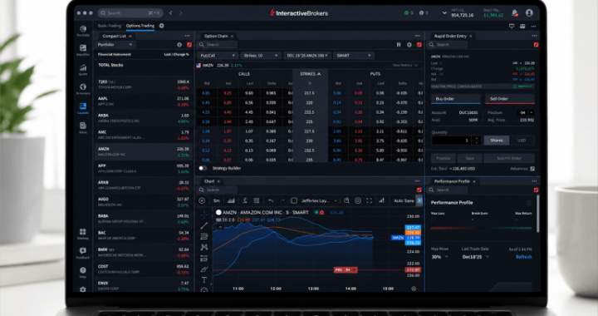598x316 pixels.
Task: Click the chart candle style icon
Action: [x=231, y=200]
